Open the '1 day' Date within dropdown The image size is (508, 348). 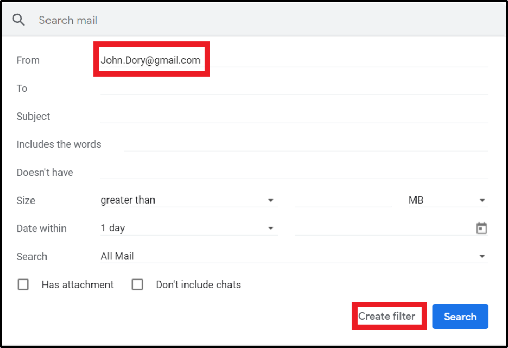[x=188, y=228]
